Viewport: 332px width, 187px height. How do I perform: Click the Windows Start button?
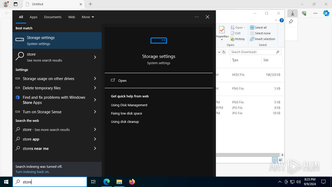(x=6, y=182)
